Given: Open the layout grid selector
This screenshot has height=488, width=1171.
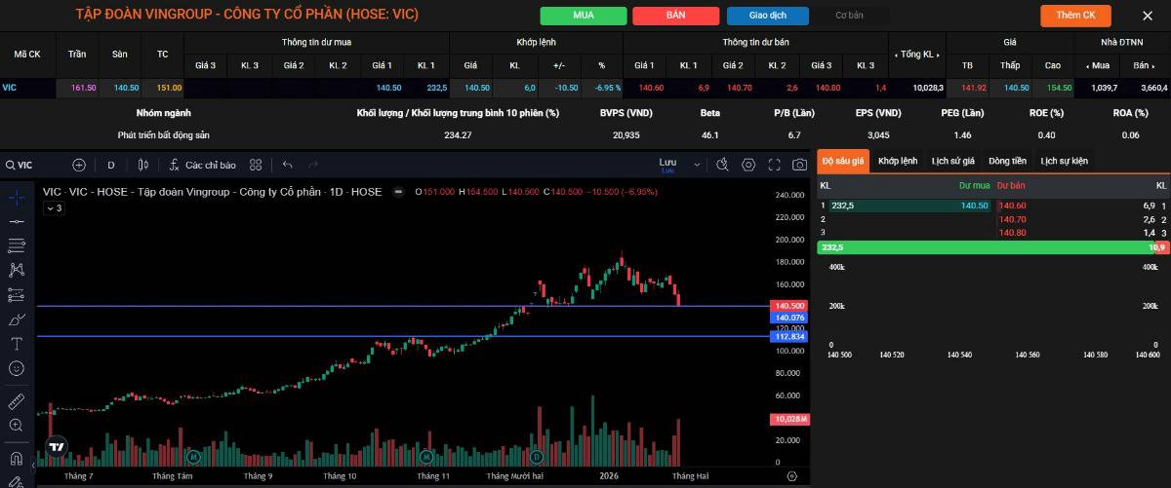Looking at the screenshot, I should (256, 165).
